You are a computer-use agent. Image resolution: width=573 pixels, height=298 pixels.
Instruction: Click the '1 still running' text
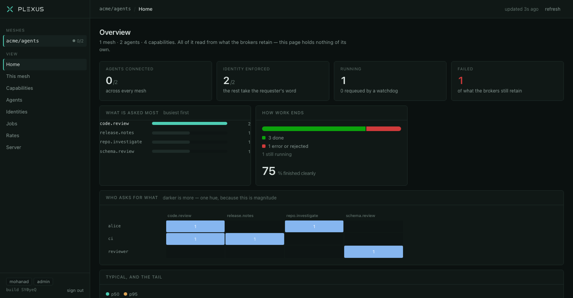277,154
